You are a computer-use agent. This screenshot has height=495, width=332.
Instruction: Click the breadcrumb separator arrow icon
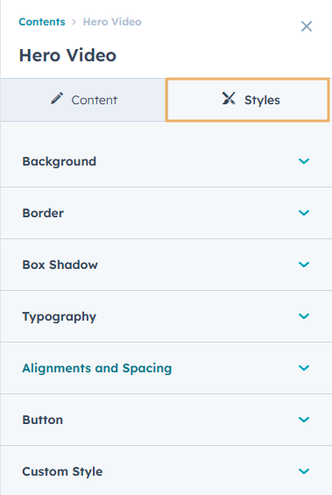coord(74,22)
